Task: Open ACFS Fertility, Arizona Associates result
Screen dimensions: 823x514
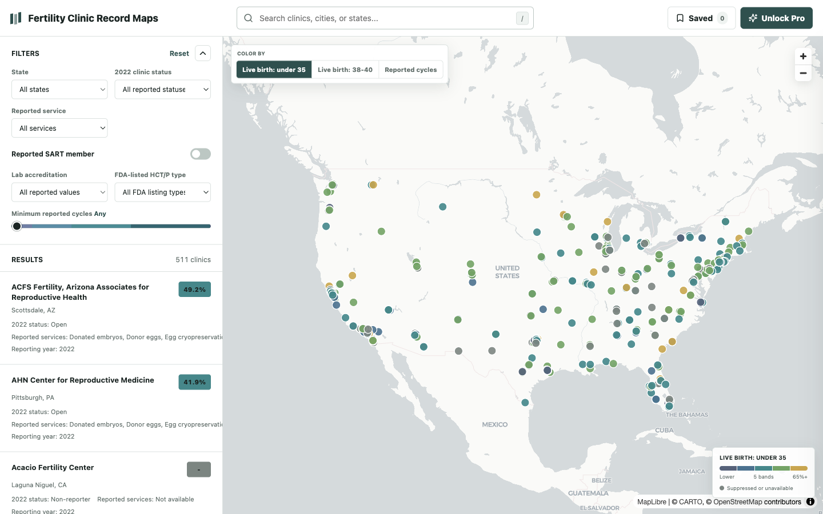Action: (x=111, y=318)
